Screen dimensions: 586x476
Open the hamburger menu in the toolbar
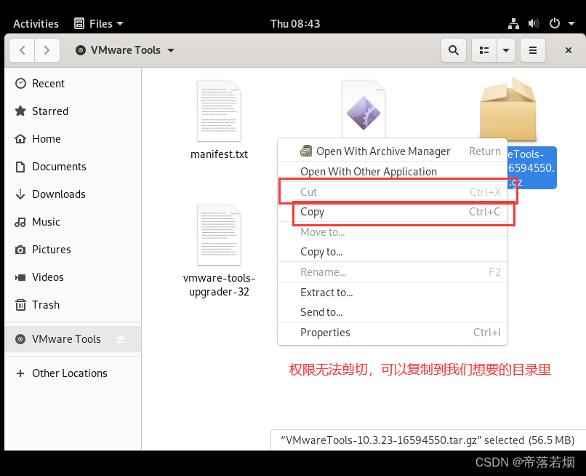click(x=533, y=50)
